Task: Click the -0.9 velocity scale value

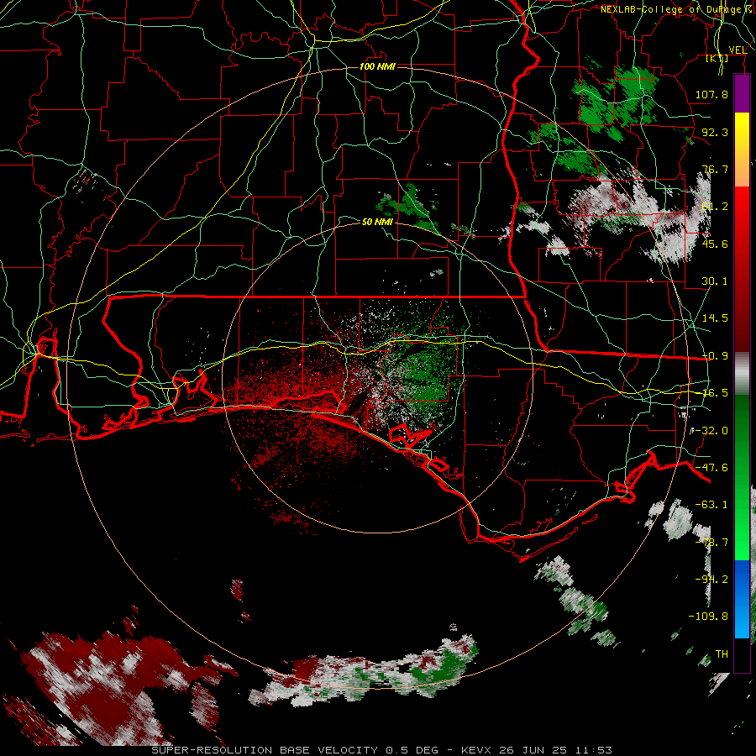Action: [715, 356]
